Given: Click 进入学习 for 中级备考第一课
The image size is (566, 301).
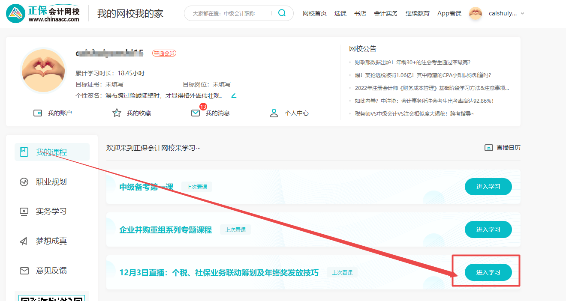Looking at the screenshot, I should [488, 187].
